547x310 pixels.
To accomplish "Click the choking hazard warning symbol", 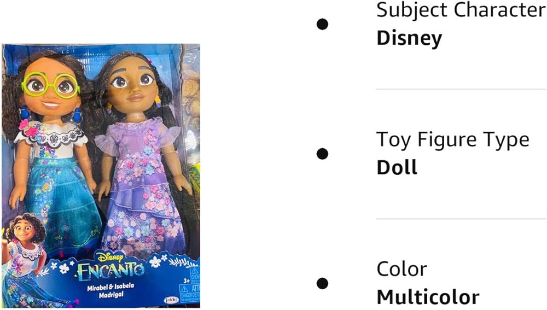I will [195, 272].
